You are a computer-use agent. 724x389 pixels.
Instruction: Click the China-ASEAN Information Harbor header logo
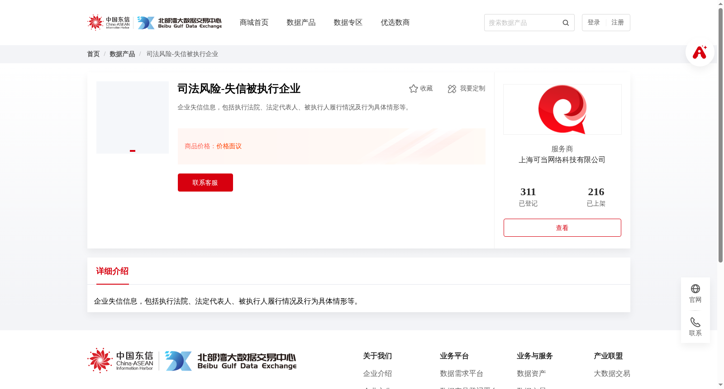109,23
